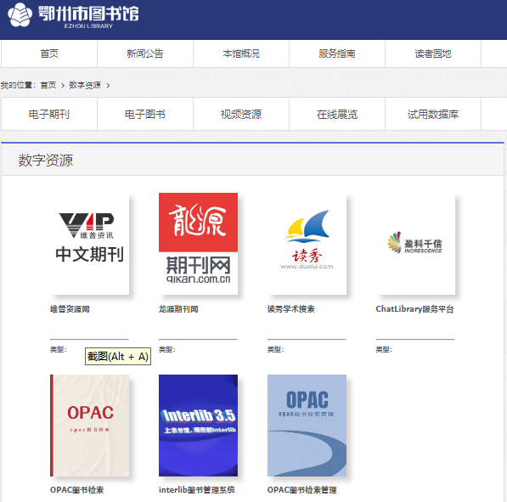507x502 pixels.
Task: Click the 数字资源 section heading
Action: [x=46, y=160]
